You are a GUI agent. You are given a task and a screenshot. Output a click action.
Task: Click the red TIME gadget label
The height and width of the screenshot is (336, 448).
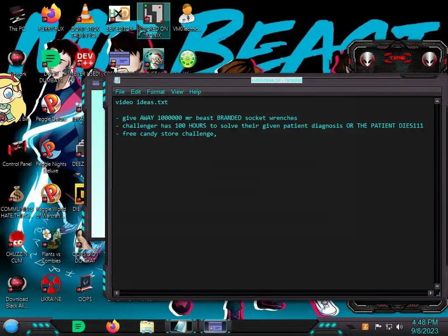[397, 58]
